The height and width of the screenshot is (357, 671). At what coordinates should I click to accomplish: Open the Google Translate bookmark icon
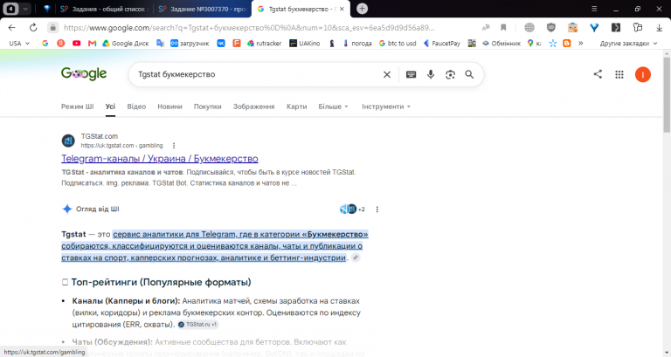[x=161, y=43]
